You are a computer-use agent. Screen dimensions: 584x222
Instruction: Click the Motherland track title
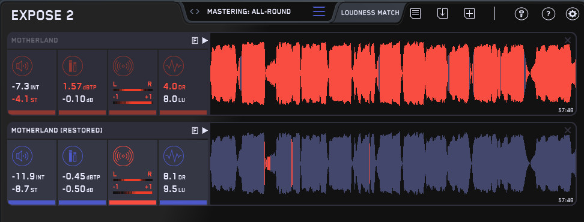pyautogui.click(x=35, y=41)
